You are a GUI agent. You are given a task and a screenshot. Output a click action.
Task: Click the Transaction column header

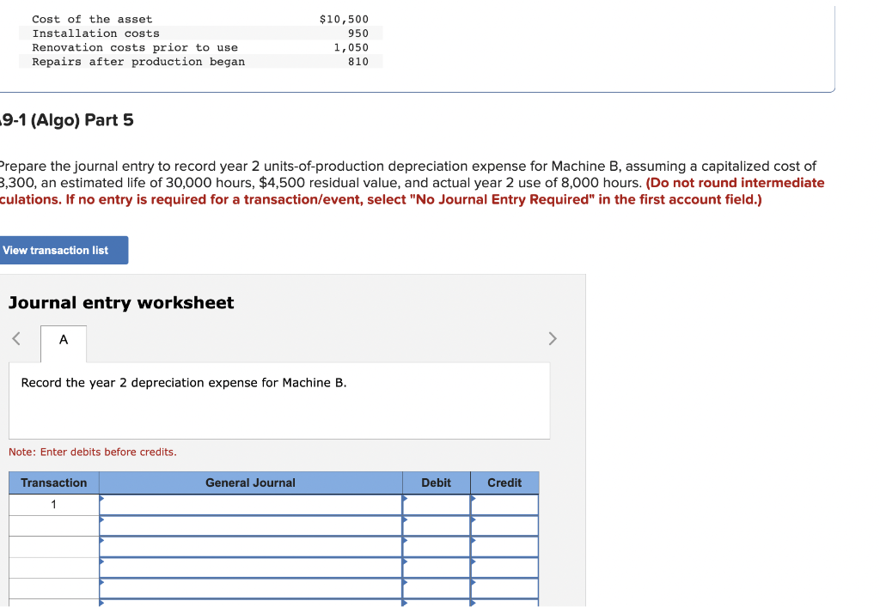54,483
